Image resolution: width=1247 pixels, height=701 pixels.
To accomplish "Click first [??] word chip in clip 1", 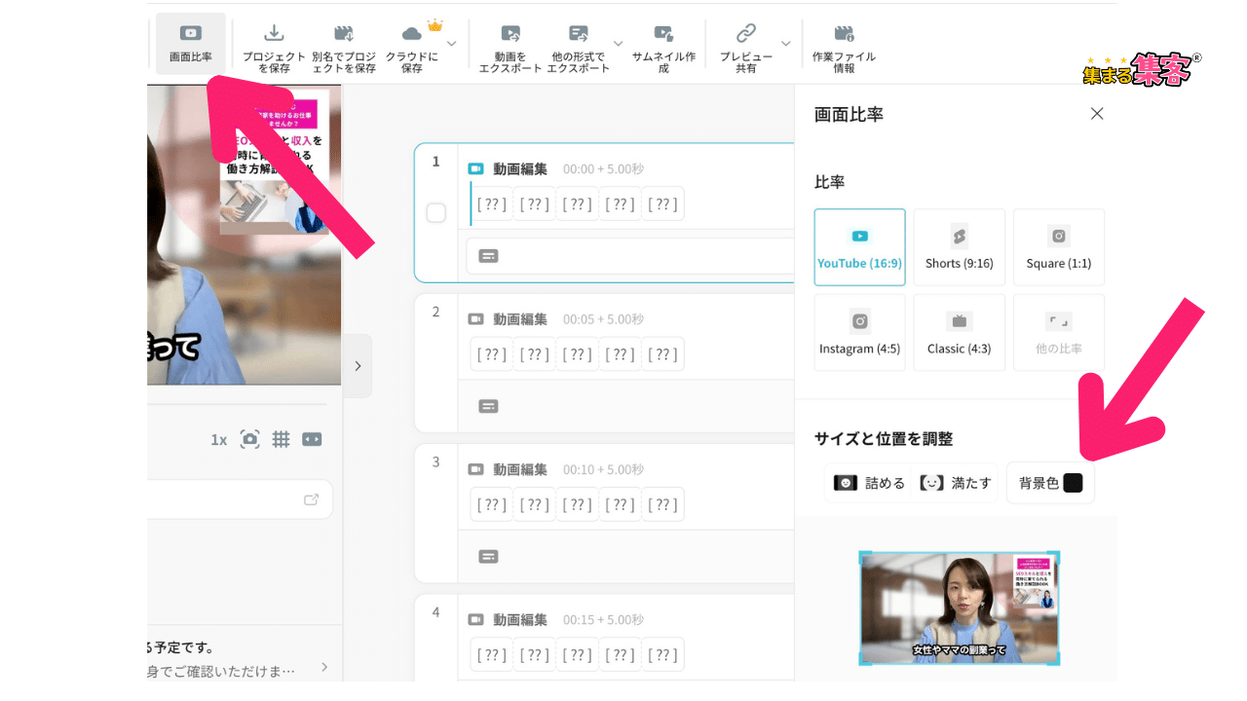I will (x=492, y=203).
